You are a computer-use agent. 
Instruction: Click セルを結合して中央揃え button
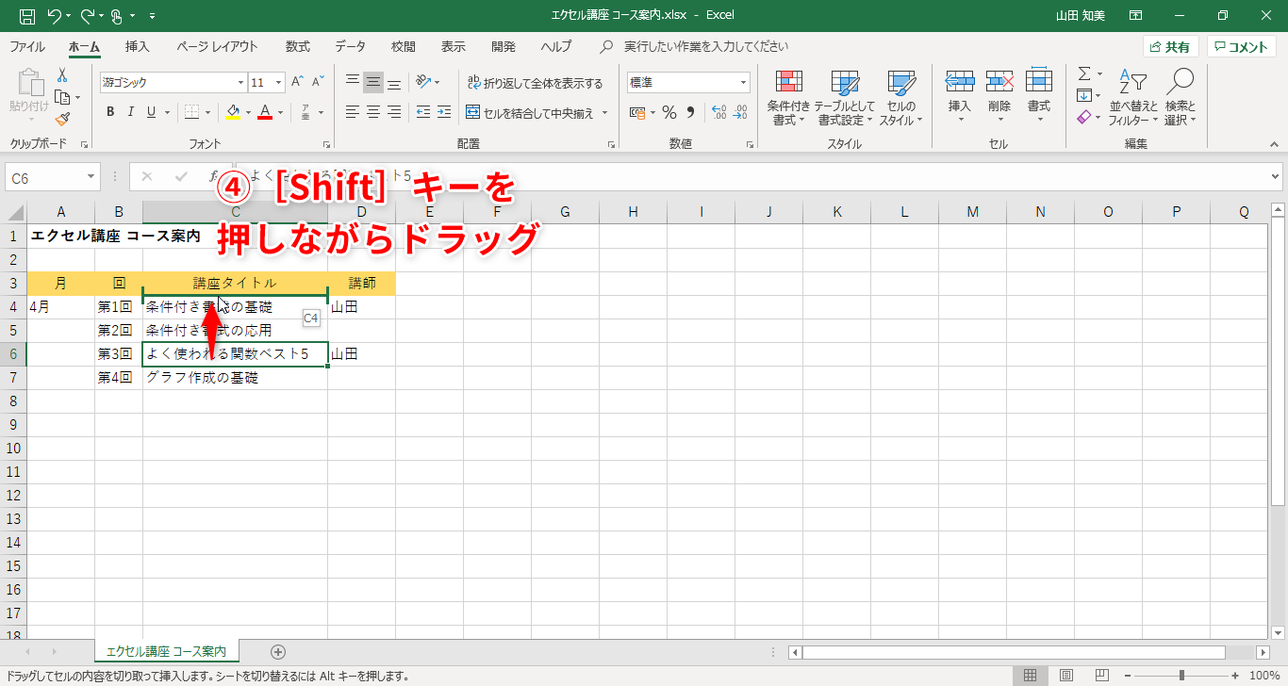point(530,113)
